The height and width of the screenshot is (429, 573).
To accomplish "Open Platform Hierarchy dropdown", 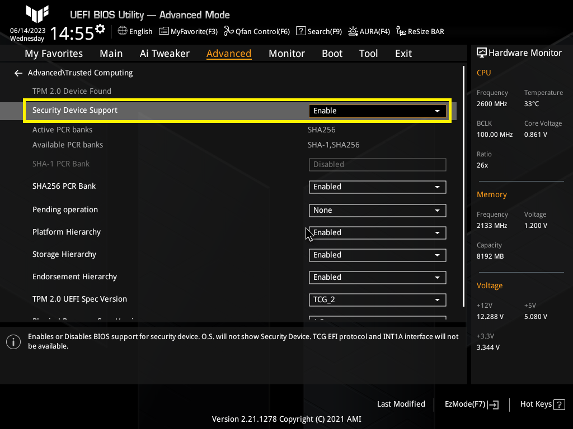I will coord(378,233).
